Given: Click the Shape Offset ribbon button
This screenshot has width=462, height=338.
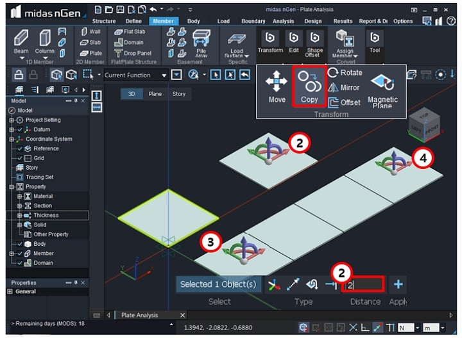Looking at the screenshot, I should [x=314, y=44].
